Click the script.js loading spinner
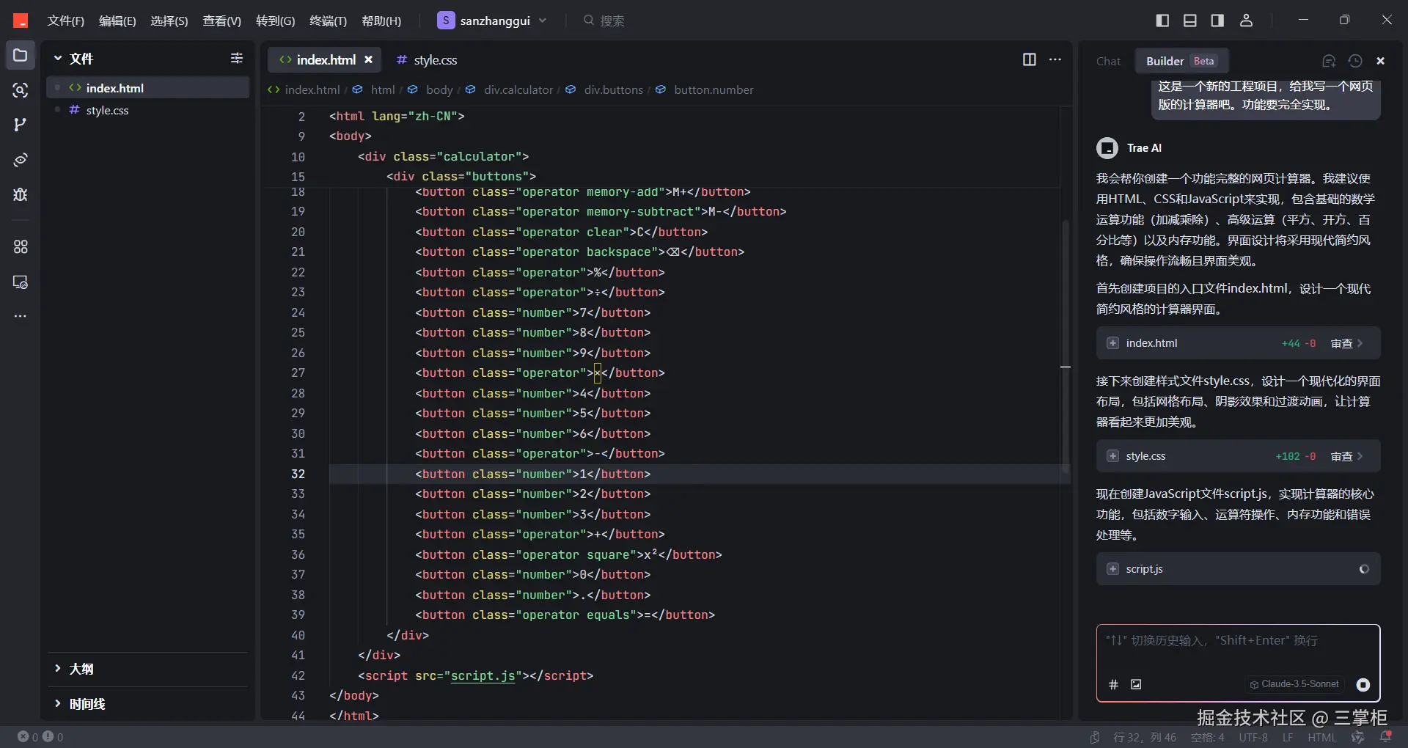The width and height of the screenshot is (1408, 748). point(1364,569)
